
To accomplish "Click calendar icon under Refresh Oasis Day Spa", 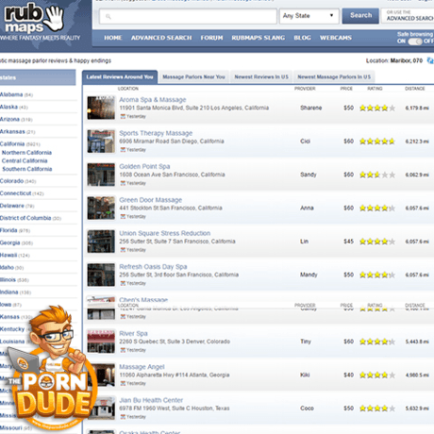I will (123, 283).
